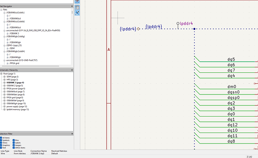Collapse the /SDM/~{qspi_CS} net node
The width and height of the screenshot is (258, 158).
4,45
